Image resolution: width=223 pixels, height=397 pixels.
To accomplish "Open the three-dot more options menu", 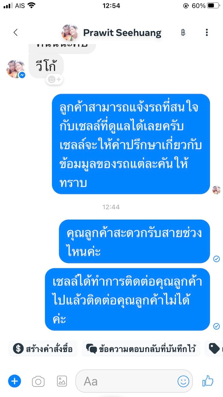I will [207, 33].
